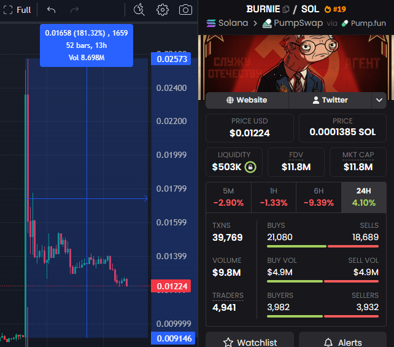Select the 24H timeframe tab

pyautogui.click(x=363, y=197)
